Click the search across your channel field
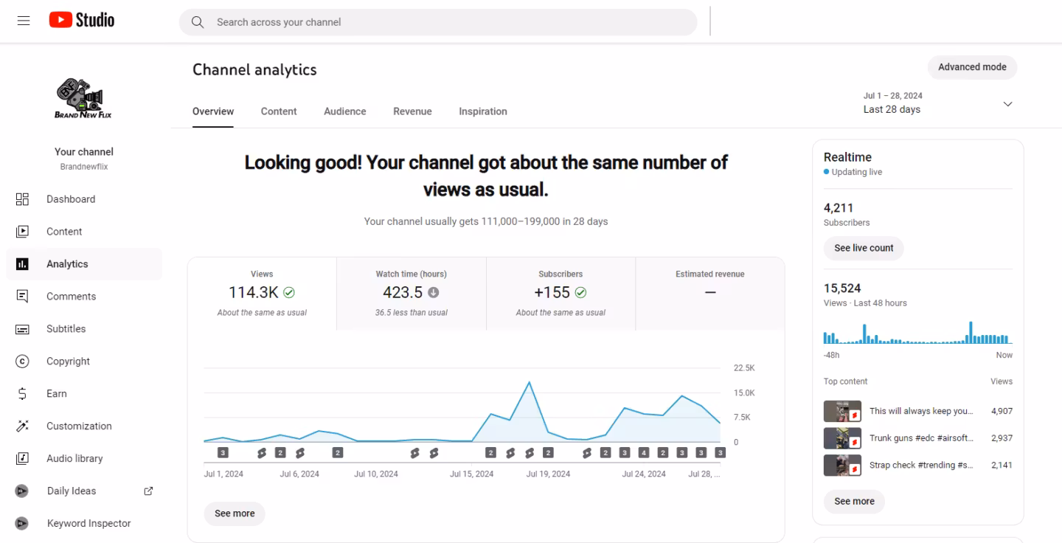 point(437,22)
